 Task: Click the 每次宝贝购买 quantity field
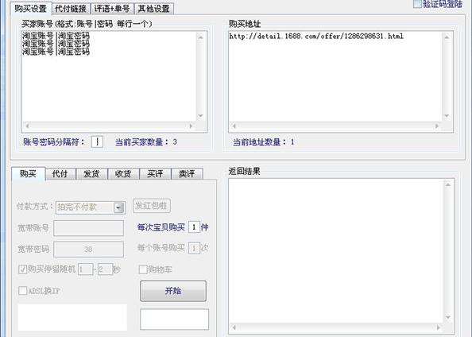point(194,227)
